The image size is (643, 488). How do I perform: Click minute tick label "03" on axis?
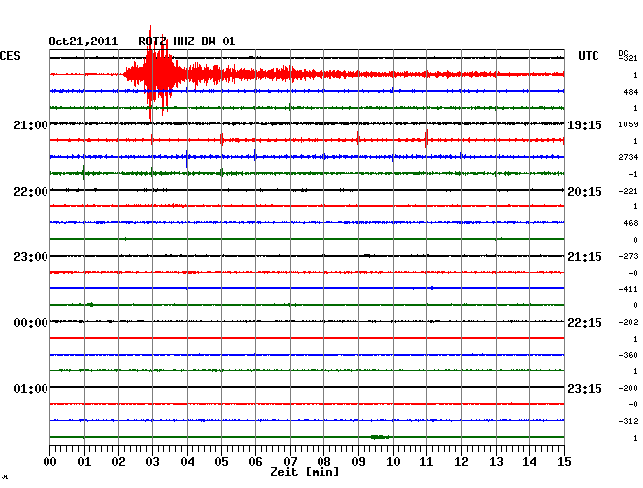tap(152, 462)
